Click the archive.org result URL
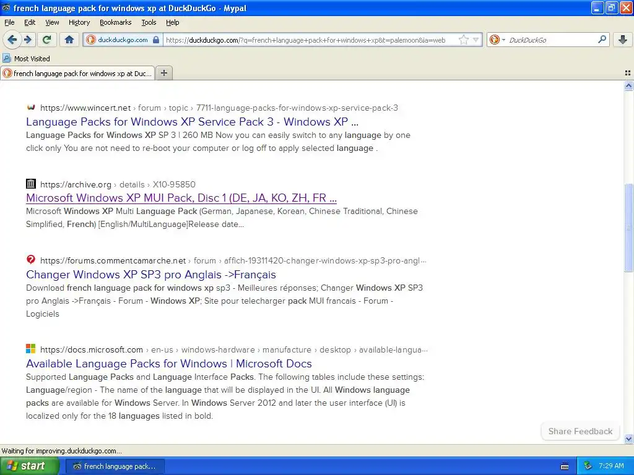The image size is (634, 475). 118,184
